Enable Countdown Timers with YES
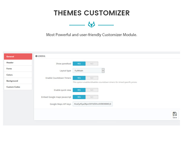 [x=79, y=78]
